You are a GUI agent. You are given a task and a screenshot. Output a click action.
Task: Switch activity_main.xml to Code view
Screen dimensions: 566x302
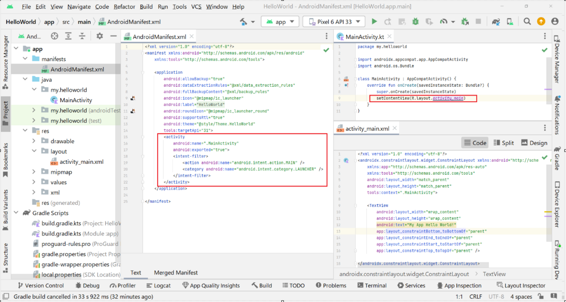point(475,143)
